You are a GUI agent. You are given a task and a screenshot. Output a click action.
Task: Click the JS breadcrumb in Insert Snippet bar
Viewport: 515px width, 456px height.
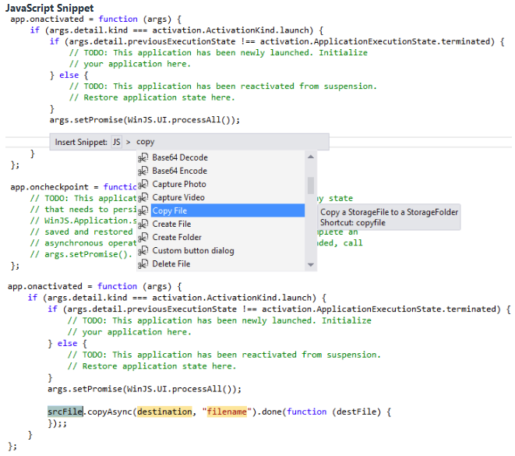coord(116,142)
